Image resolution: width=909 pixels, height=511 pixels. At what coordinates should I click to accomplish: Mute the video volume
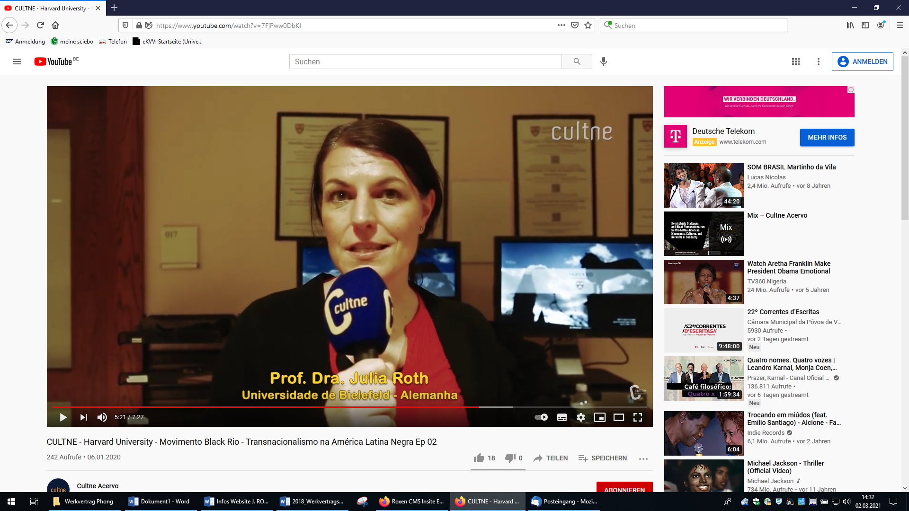pyautogui.click(x=102, y=417)
